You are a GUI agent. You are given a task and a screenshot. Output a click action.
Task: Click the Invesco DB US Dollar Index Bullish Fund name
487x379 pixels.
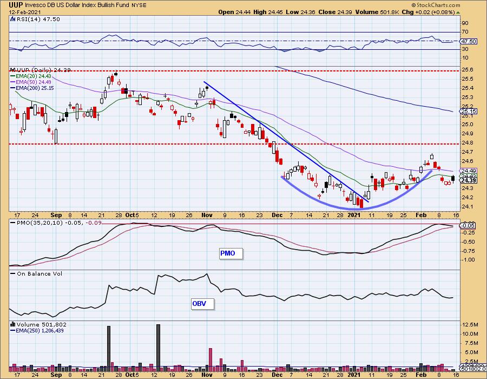(77, 5)
